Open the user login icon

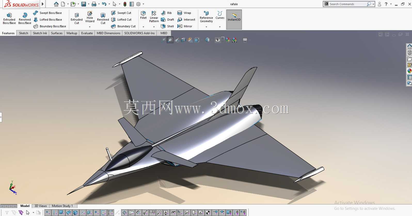point(379,4)
